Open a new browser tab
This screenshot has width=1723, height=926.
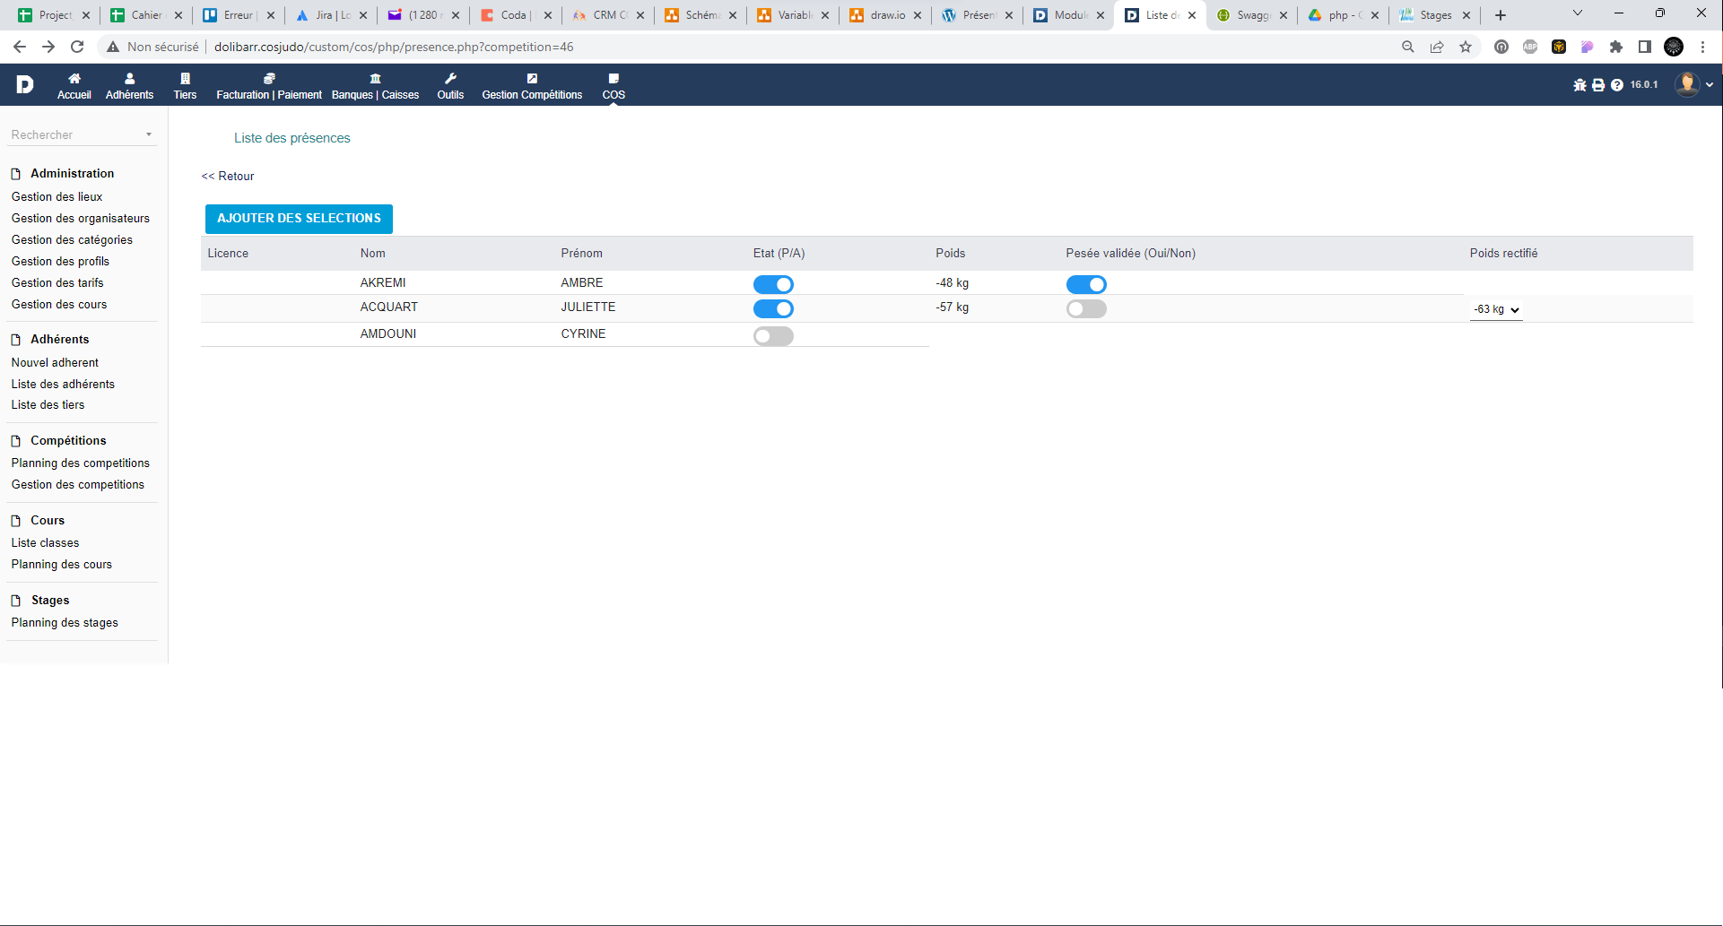coord(1501,15)
